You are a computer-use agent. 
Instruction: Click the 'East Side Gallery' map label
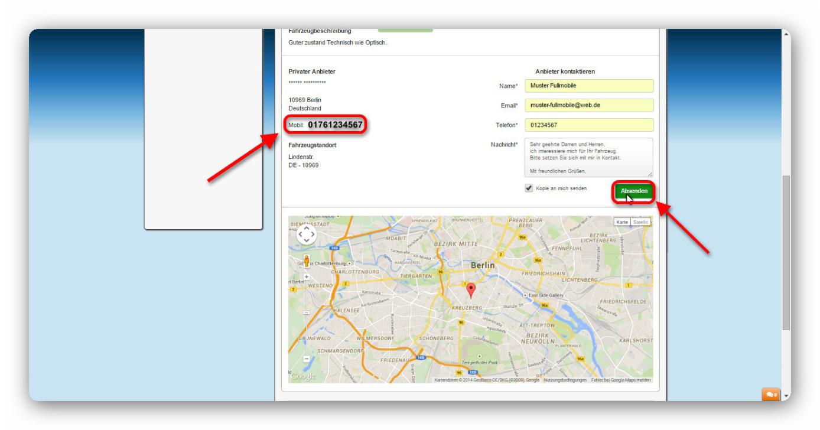(546, 295)
